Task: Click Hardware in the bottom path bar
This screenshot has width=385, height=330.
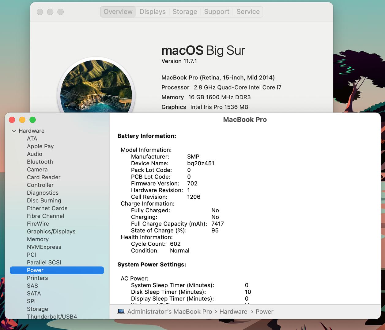Action: pos(233,311)
